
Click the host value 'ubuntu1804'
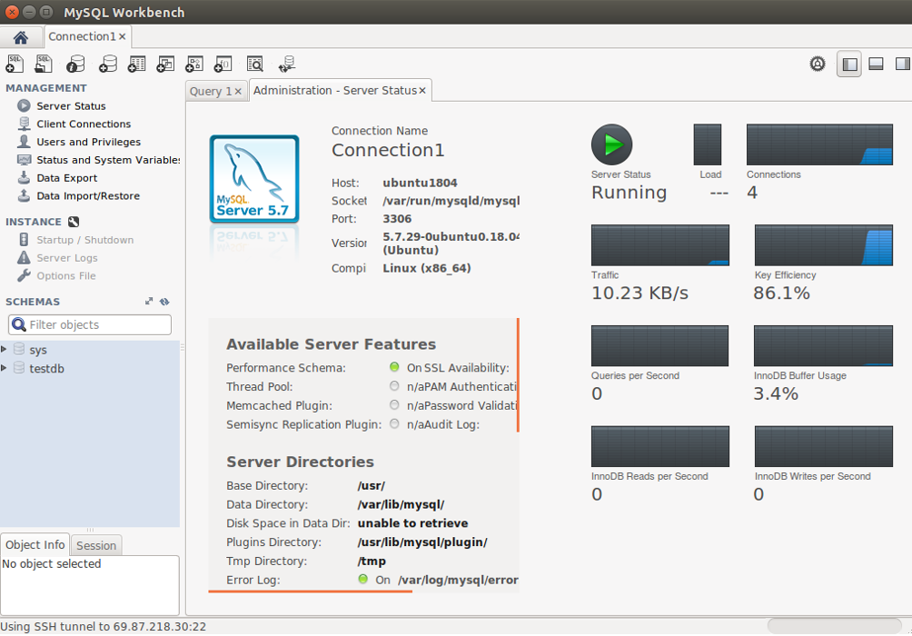420,183
